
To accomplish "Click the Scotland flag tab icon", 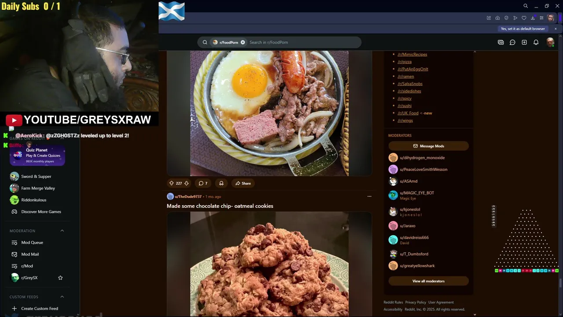I will [x=172, y=11].
